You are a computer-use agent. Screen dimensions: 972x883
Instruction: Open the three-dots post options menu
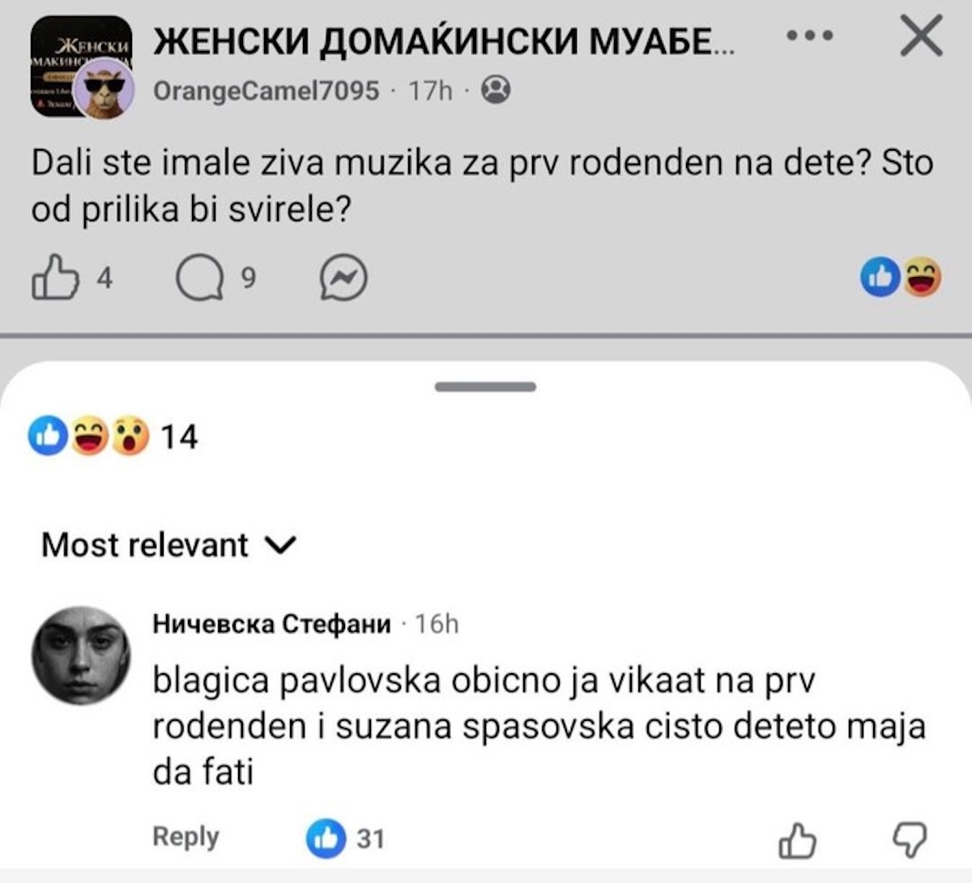coord(809,36)
